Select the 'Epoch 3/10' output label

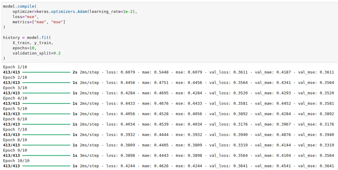click(15, 88)
